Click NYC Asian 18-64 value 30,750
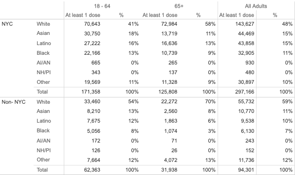 pyautogui.click(x=92, y=33)
